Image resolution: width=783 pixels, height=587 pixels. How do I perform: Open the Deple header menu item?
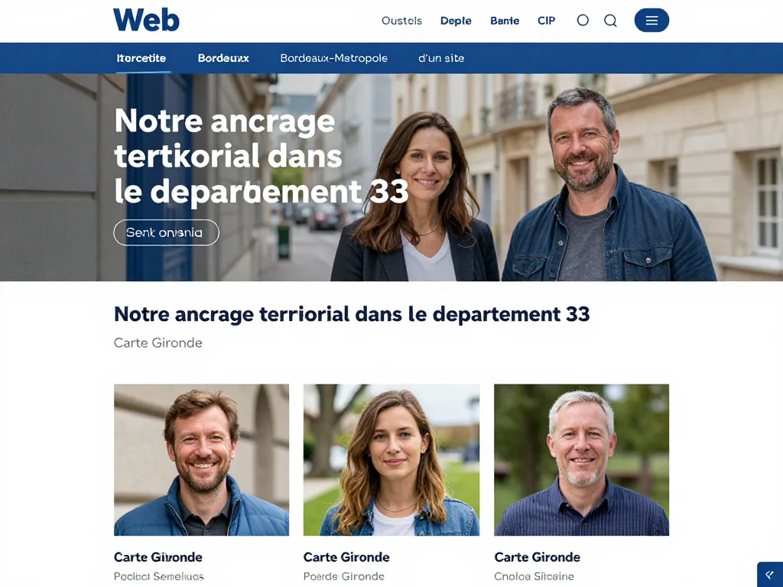(x=456, y=21)
